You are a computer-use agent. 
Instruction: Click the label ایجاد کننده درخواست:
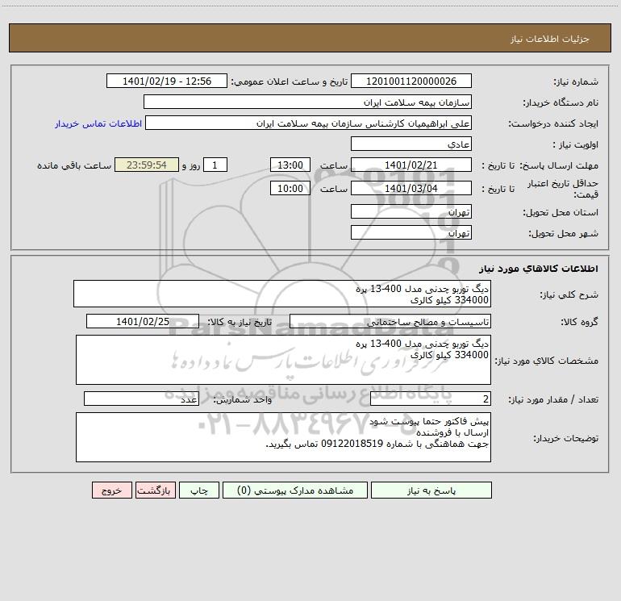[x=553, y=124]
